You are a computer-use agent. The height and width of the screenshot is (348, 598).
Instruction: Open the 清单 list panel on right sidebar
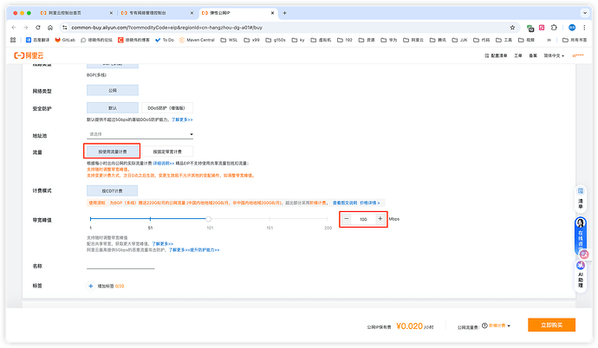581,204
